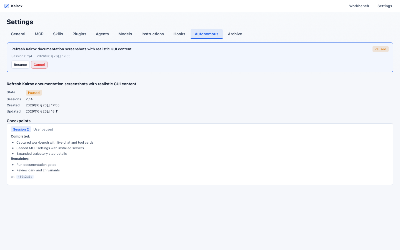Screen dimensions: 400x250
Task: Click the card's date 17:55 text
Action: tap(54, 56)
